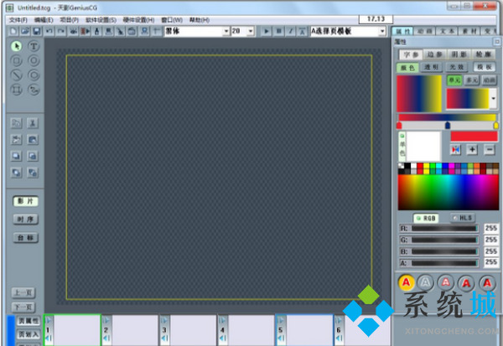
Task: Select the RGB color mode
Action: 428,217
